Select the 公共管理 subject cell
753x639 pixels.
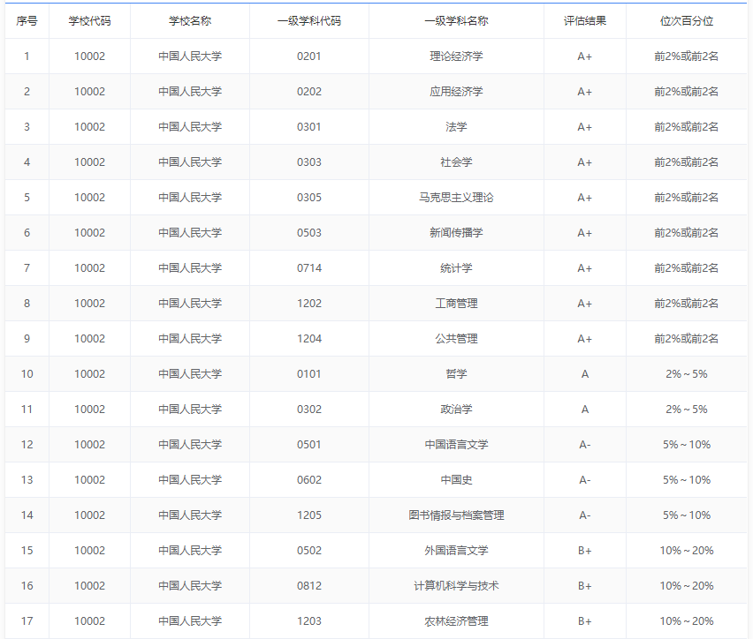tap(456, 339)
